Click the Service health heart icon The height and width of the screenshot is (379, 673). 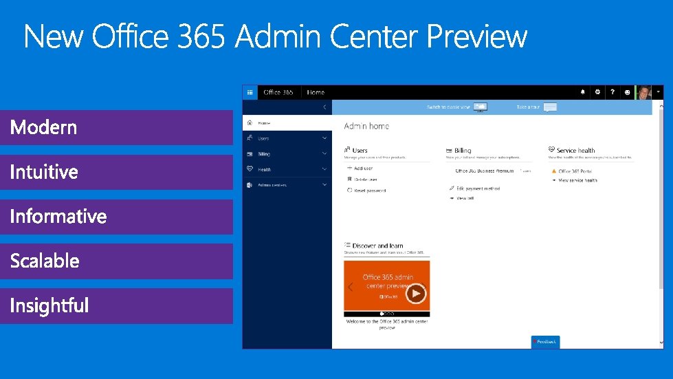551,149
